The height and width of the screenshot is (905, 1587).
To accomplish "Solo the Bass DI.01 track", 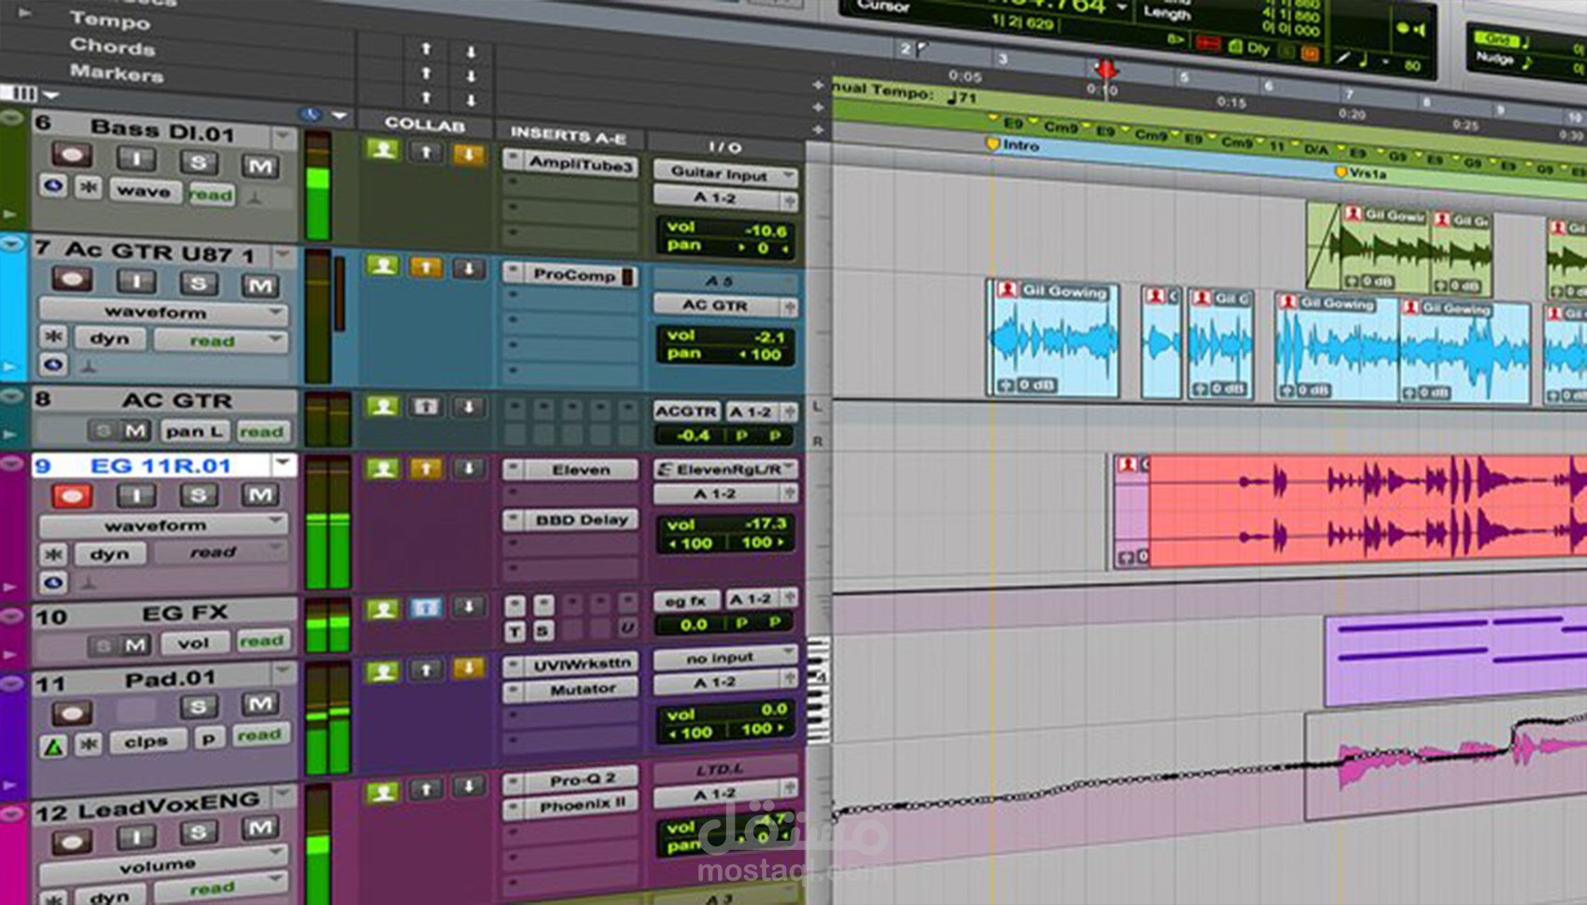I will 198,162.
